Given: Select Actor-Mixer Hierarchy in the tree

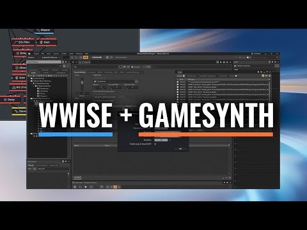Looking at the screenshot, I should 40,98.
